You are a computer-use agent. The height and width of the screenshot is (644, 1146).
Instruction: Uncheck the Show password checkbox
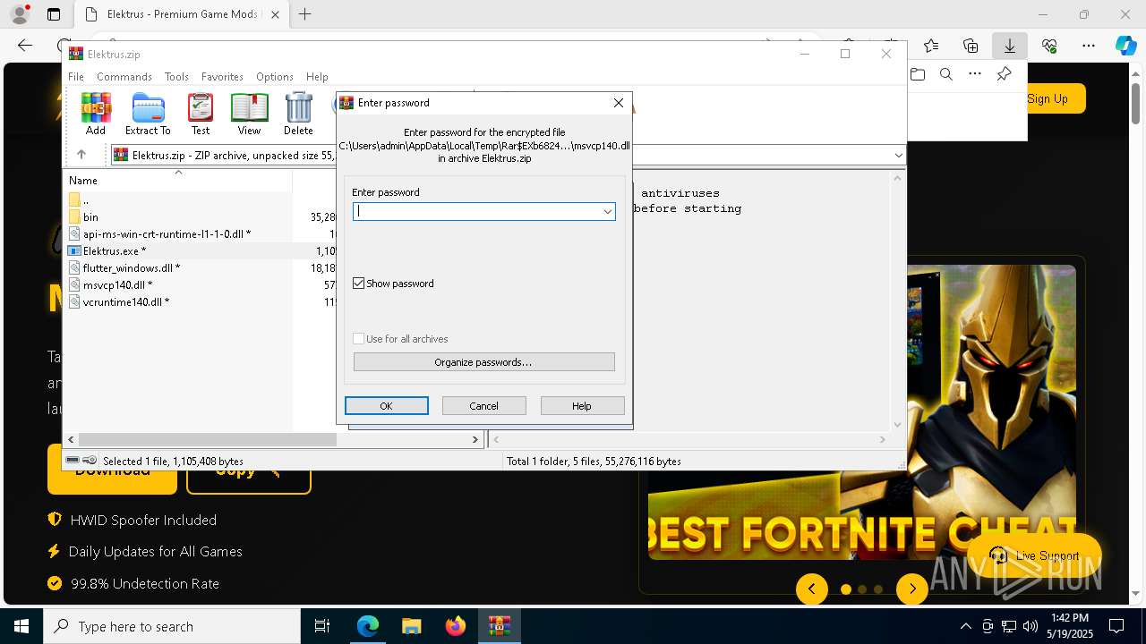click(x=359, y=284)
